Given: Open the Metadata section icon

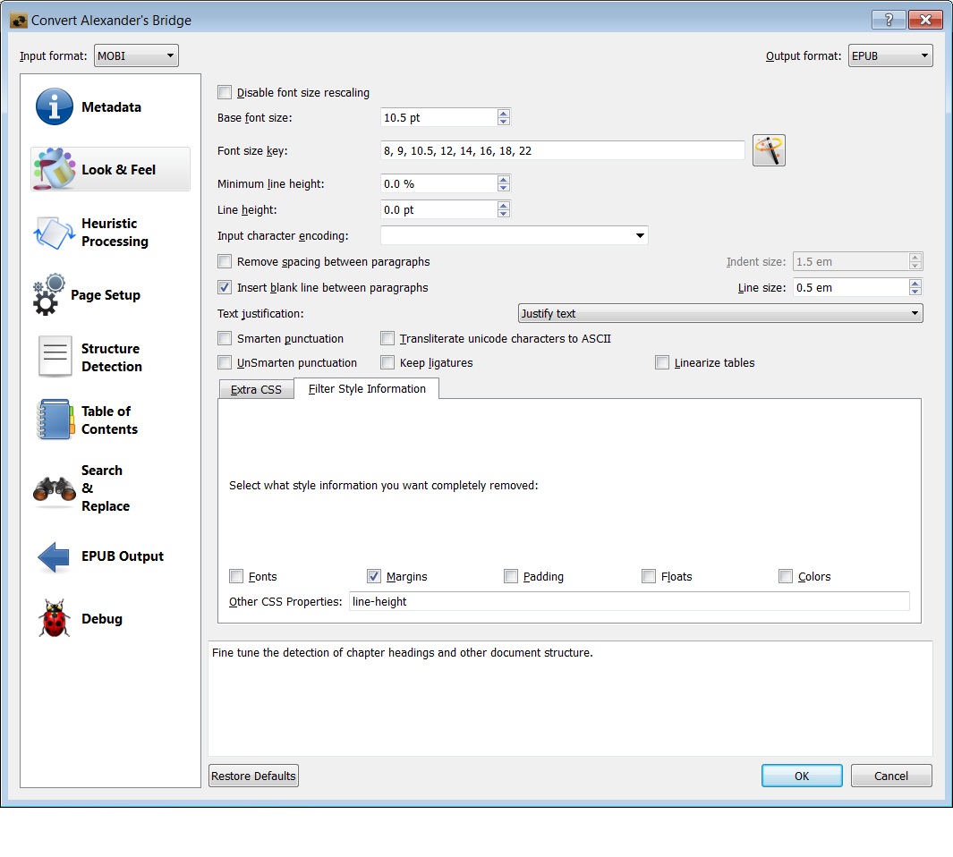Looking at the screenshot, I should [54, 107].
